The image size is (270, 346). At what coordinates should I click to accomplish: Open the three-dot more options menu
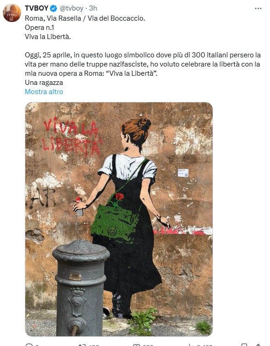[x=258, y=8]
